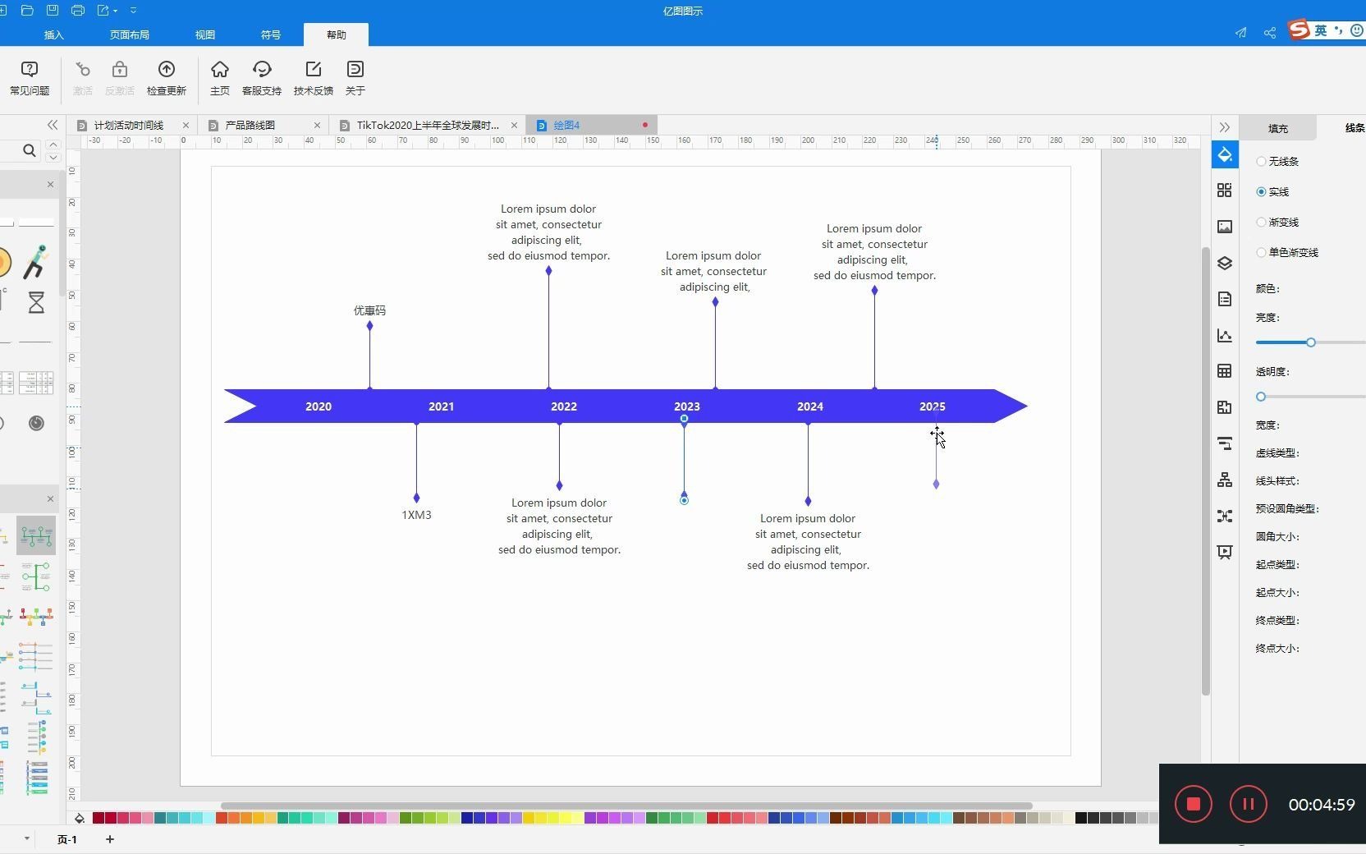Collapse the right properties panel
Image resolution: width=1366 pixels, height=854 pixels.
pyautogui.click(x=1225, y=127)
